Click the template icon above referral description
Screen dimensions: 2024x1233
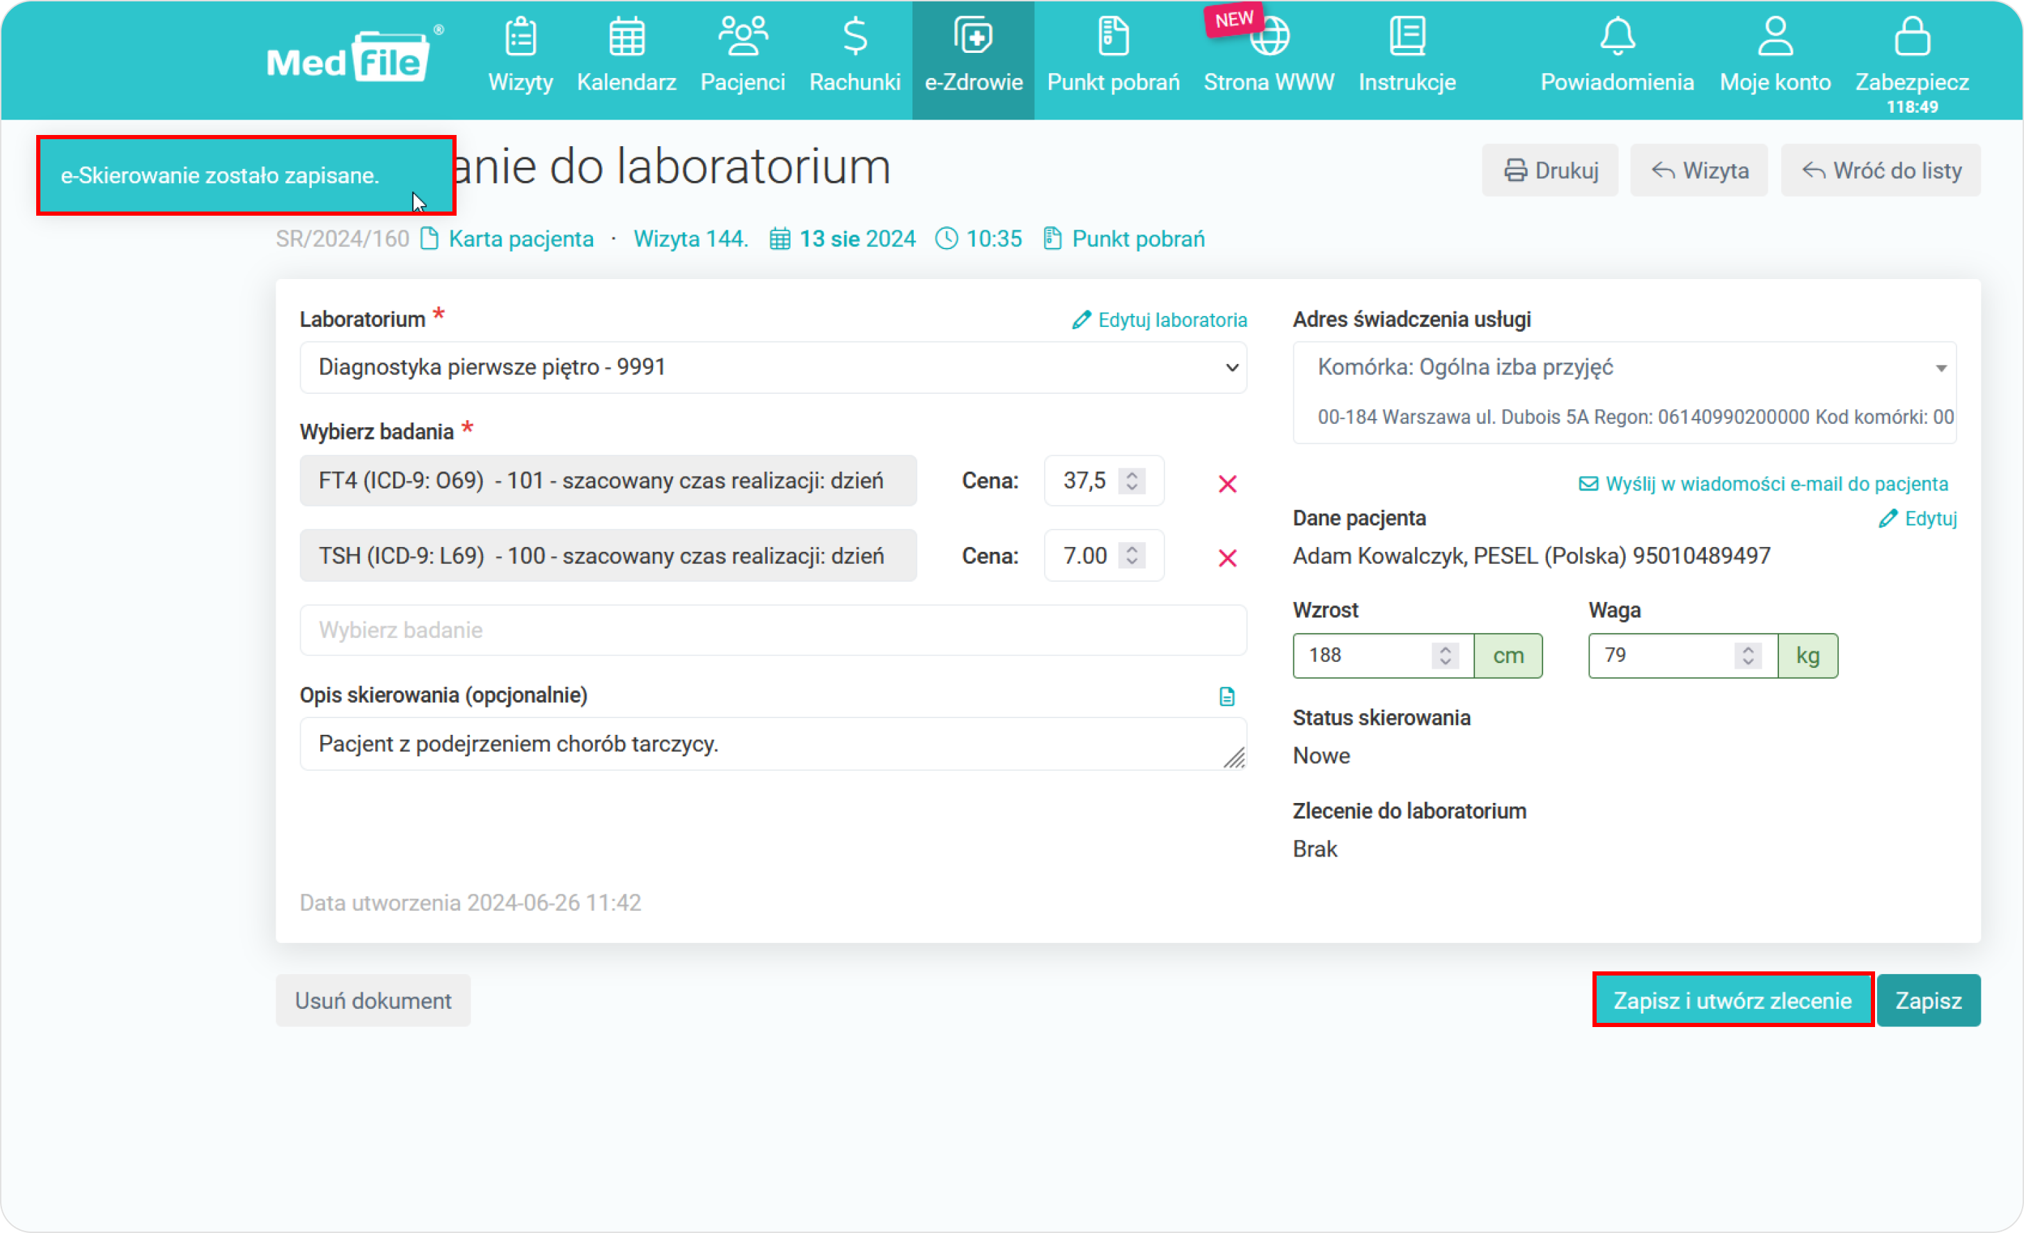pos(1226,697)
